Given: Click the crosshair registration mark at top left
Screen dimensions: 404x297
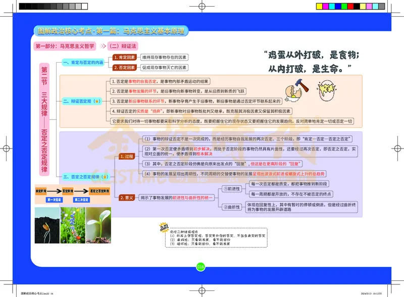Looking at the screenshot, I should (12, 12).
